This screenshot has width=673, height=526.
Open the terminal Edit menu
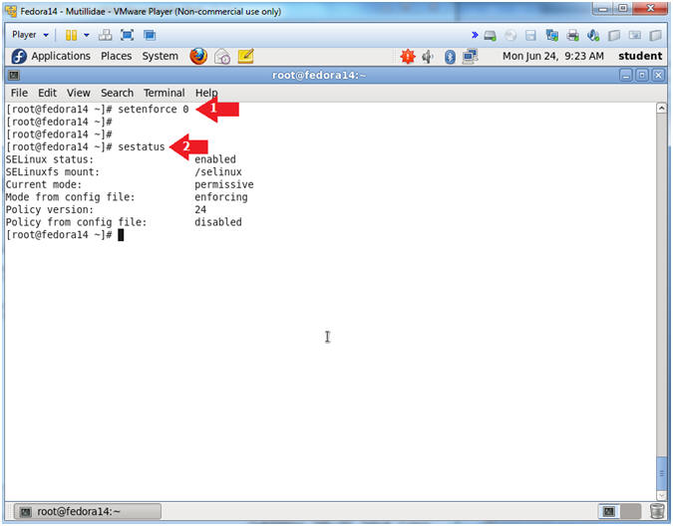coord(47,93)
